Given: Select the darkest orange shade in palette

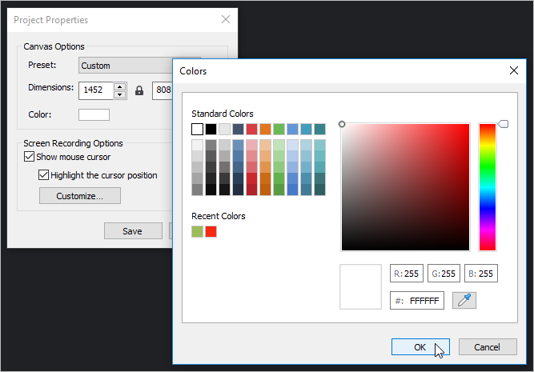Looking at the screenshot, I should (x=265, y=190).
